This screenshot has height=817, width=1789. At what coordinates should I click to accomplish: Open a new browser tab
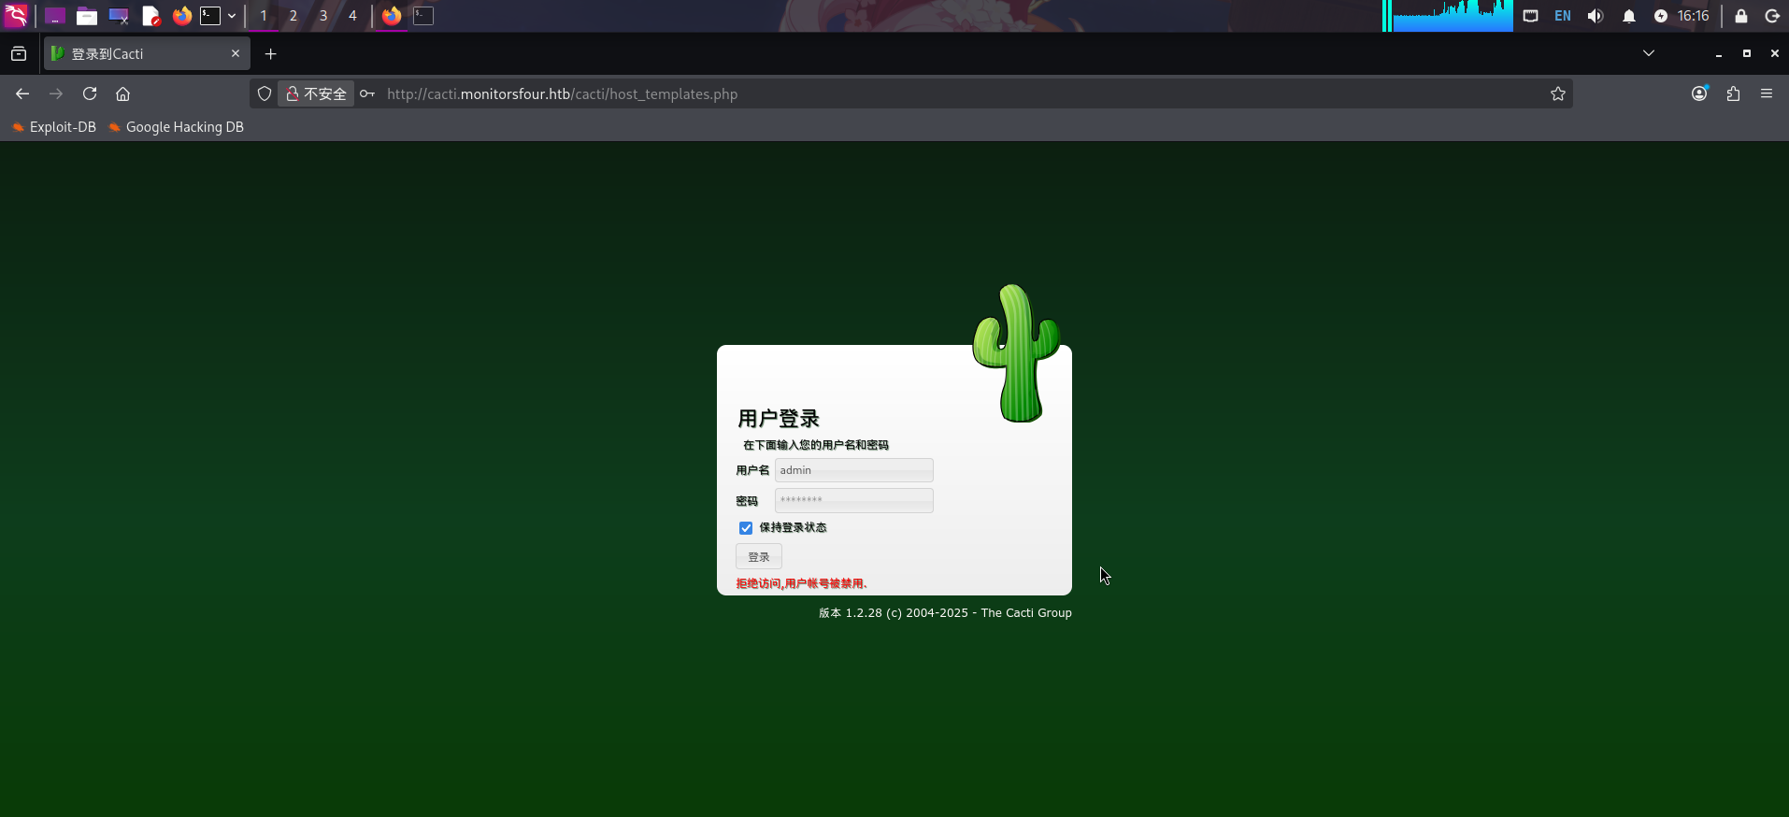[x=271, y=54]
